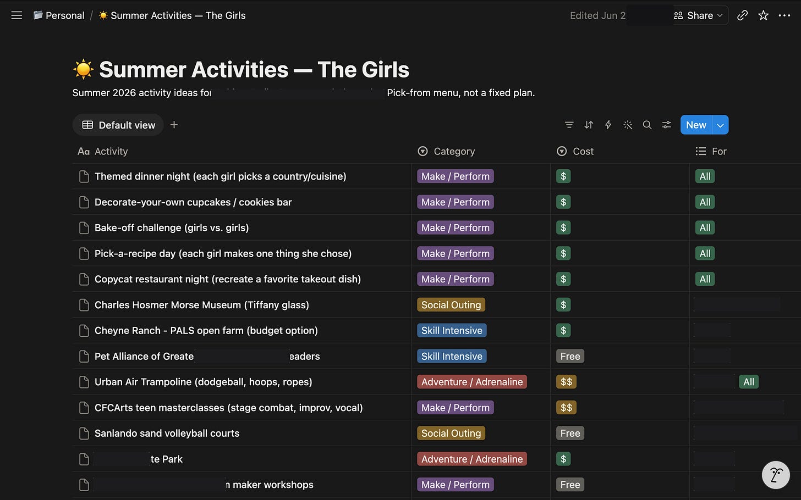Click the page description text
801x500 pixels.
click(304, 93)
